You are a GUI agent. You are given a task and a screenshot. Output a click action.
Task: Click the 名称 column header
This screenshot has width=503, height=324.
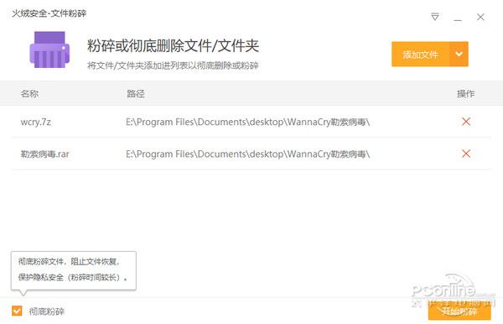coord(29,93)
